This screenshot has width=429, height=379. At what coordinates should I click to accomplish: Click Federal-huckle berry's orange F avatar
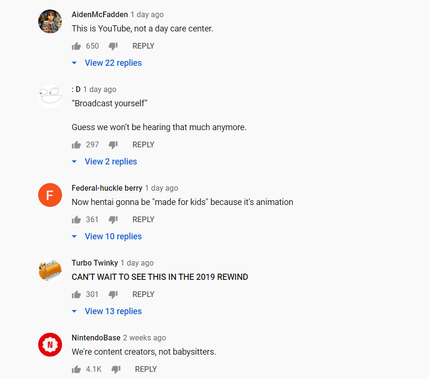pos(50,195)
